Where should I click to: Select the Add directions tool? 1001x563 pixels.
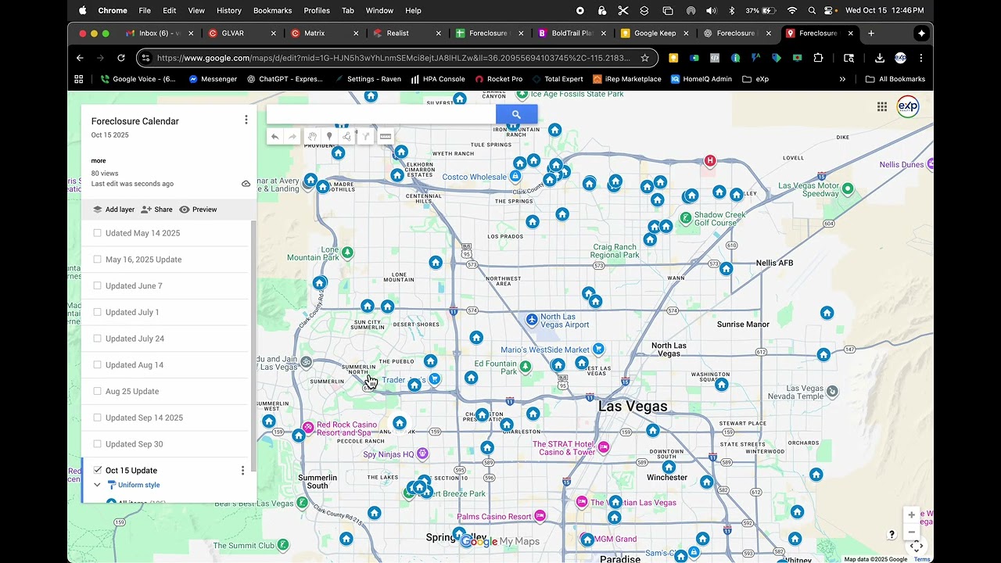coord(365,137)
